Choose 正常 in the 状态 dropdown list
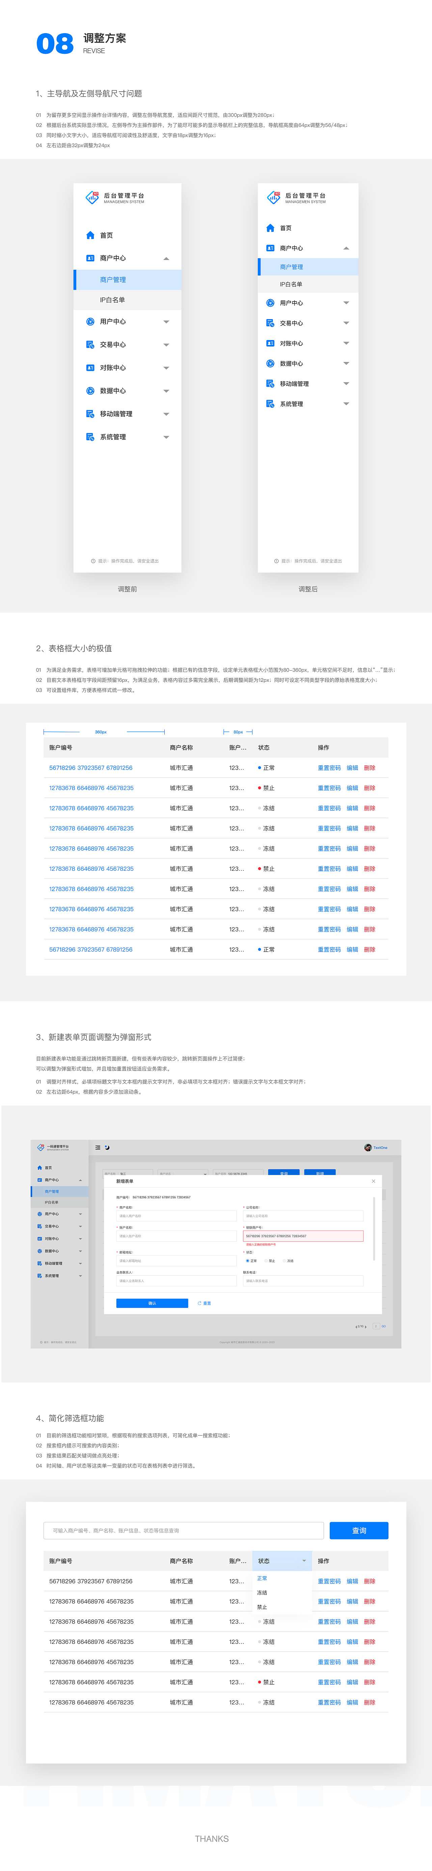432x1871 pixels. point(262,1578)
